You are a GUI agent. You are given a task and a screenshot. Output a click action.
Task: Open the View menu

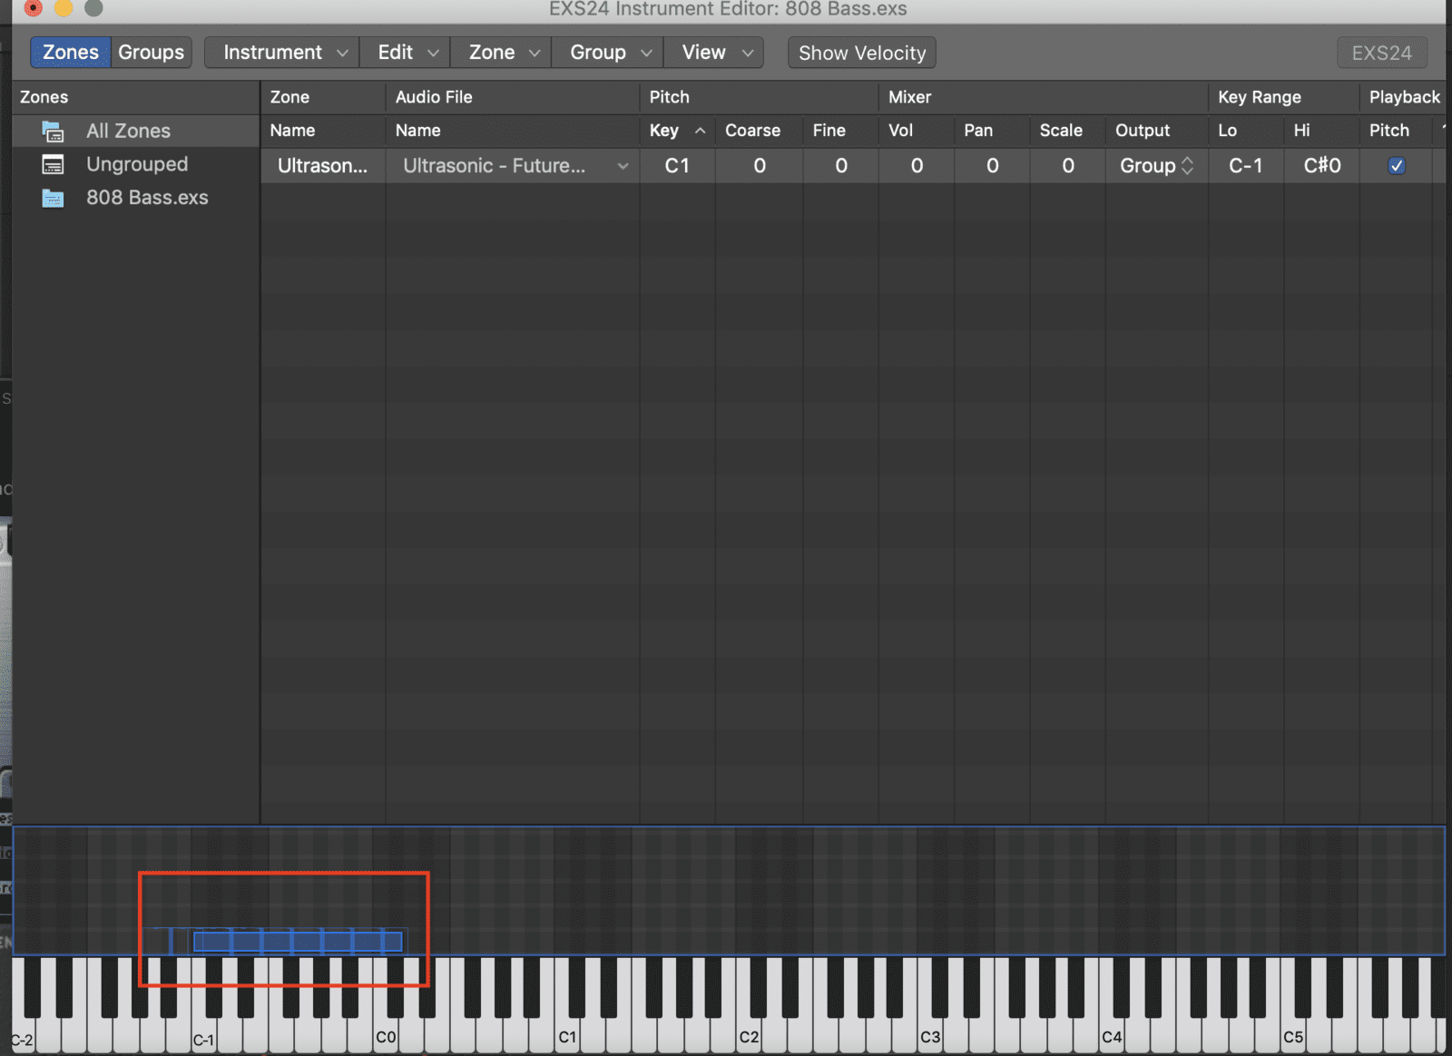(x=715, y=53)
